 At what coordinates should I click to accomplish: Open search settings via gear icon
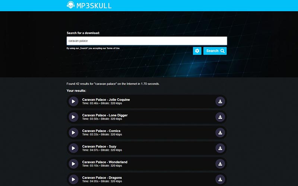[197, 51]
